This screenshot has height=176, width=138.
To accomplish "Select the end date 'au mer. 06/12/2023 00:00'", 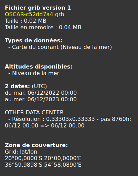I will [x=41, y=100].
